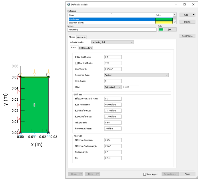The width and height of the screenshot is (199, 181).
Task: Edit the Effective Friction Angle field
Action: click(113, 146)
